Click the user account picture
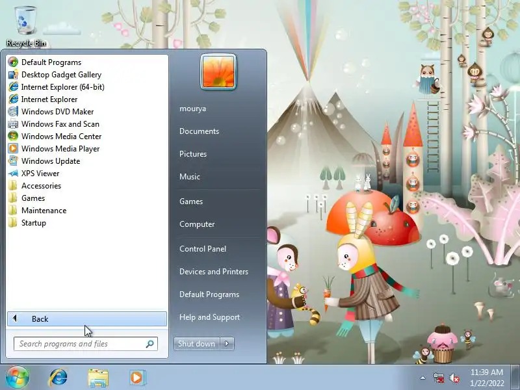 pyautogui.click(x=218, y=71)
